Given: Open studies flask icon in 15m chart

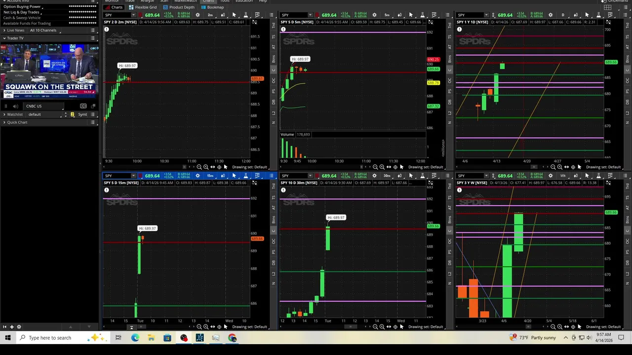Looking at the screenshot, I should point(245,176).
